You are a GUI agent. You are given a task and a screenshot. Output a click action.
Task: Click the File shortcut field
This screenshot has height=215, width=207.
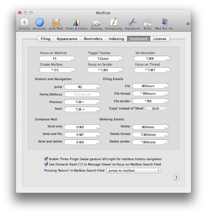[x=150, y=86]
